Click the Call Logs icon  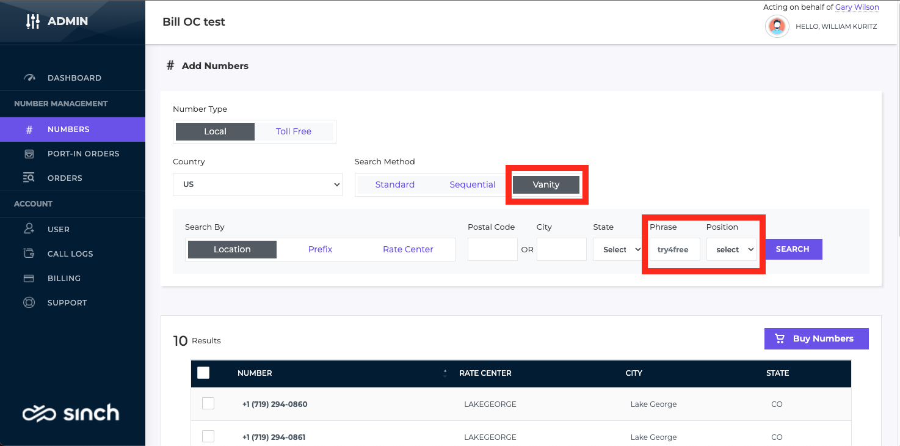click(29, 254)
